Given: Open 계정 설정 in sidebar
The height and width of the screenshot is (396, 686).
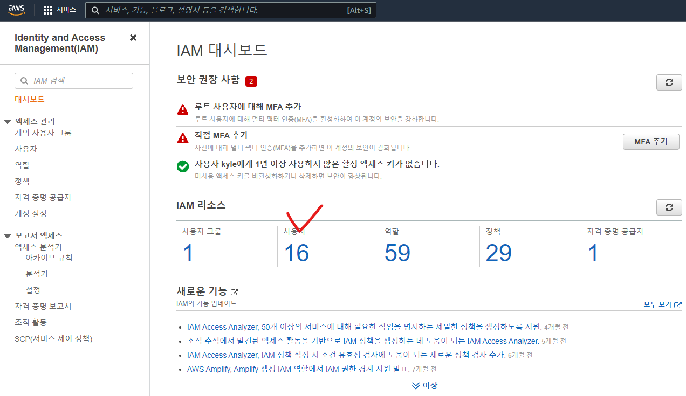Looking at the screenshot, I should pyautogui.click(x=31, y=213).
